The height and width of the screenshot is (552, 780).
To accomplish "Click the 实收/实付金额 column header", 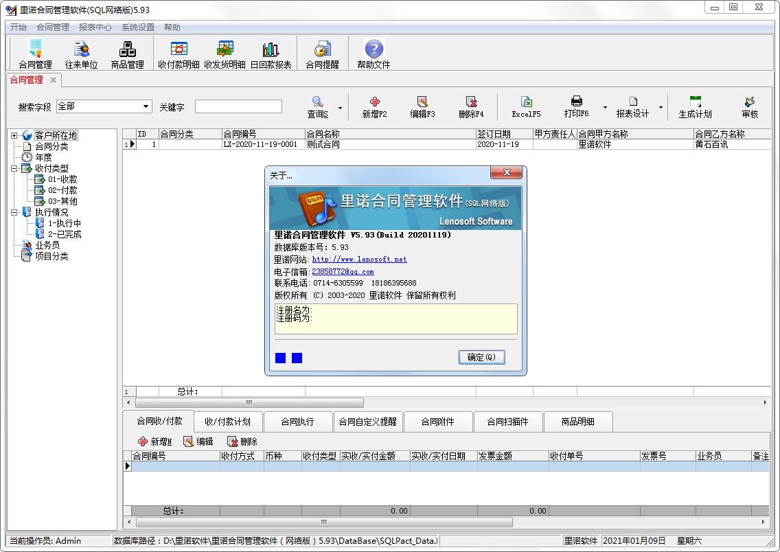I will [x=375, y=456].
